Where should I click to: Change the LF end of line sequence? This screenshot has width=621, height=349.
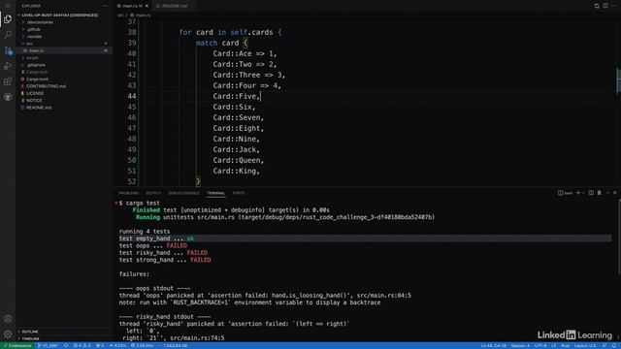553,346
